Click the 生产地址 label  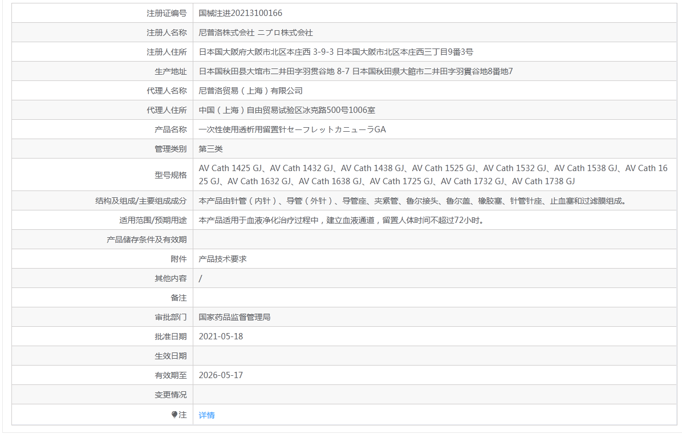click(170, 72)
